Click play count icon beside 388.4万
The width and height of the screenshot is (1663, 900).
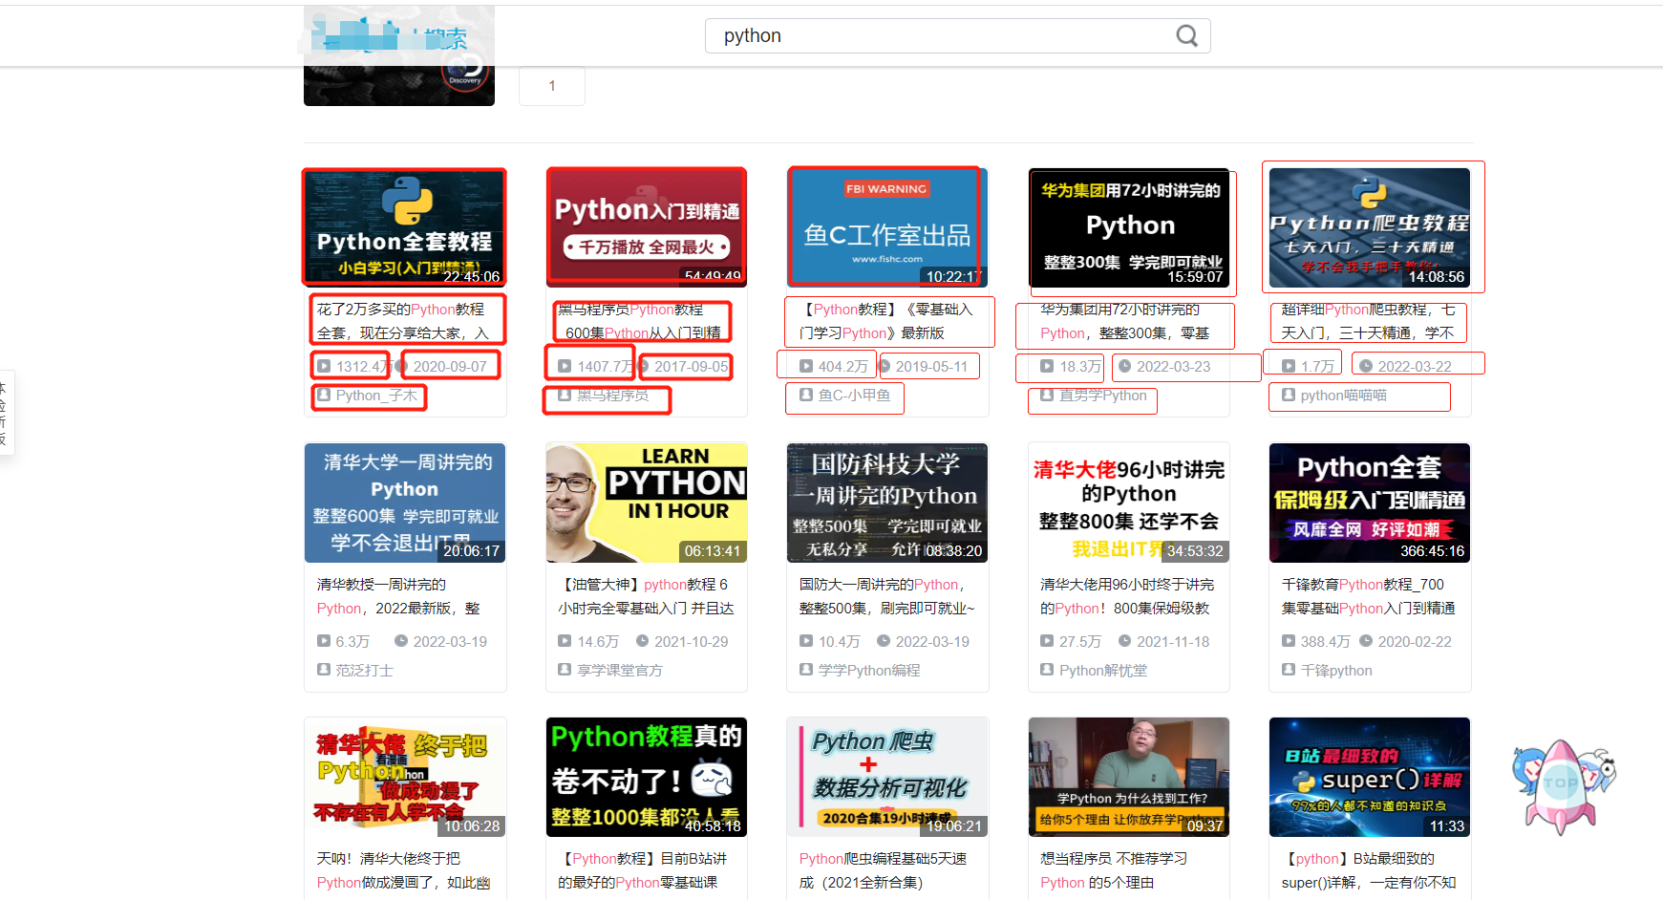point(1289,642)
